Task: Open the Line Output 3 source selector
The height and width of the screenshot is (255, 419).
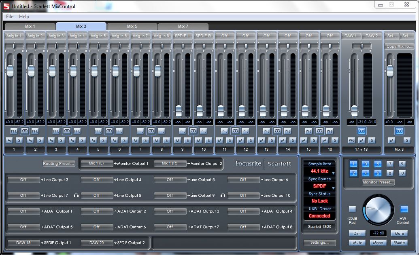Action: 23,180
